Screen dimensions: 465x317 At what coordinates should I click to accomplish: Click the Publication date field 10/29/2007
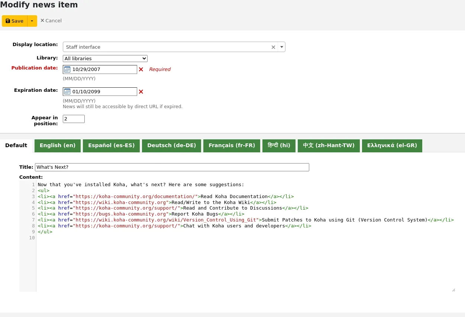(100, 69)
